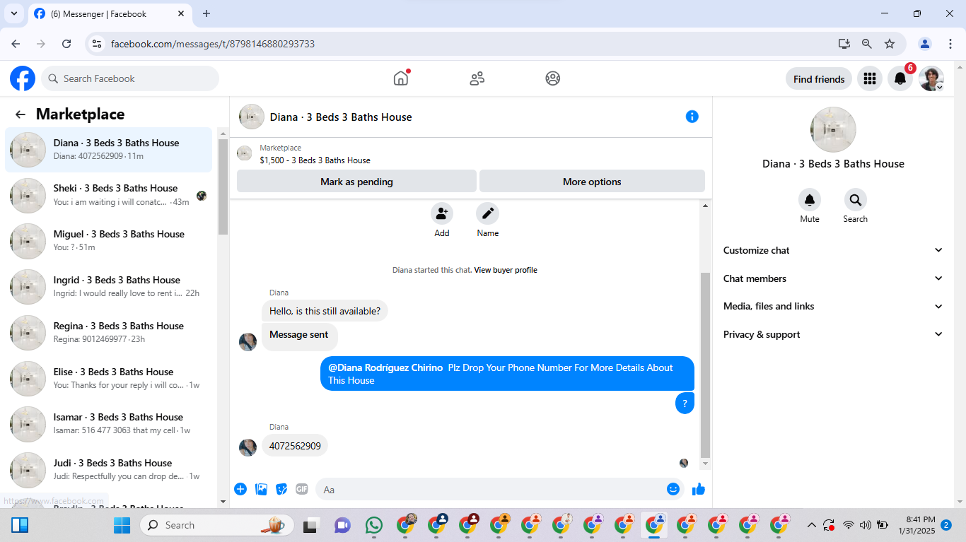Attach a photo using the image icon
Image resolution: width=966 pixels, height=542 pixels.
[261, 489]
